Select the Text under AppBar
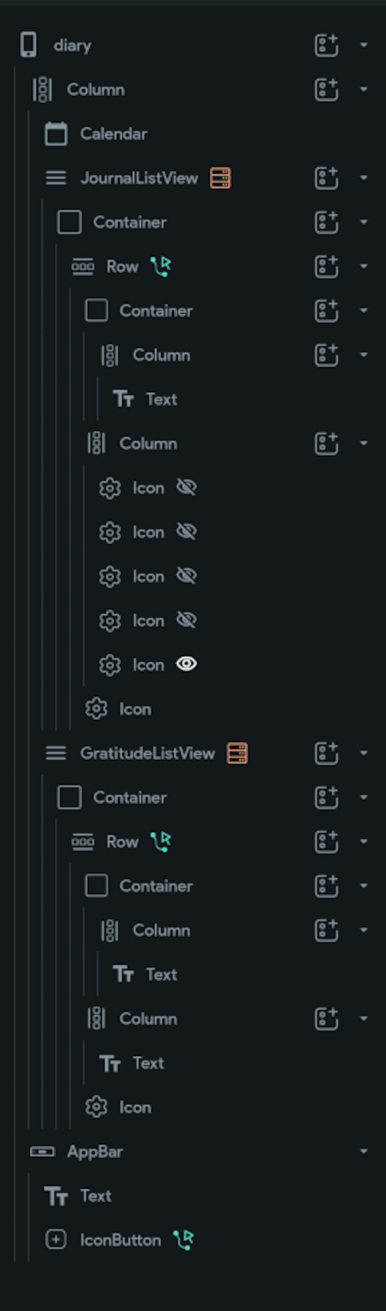Viewport: 386px width, 1311px height. pos(96,1196)
